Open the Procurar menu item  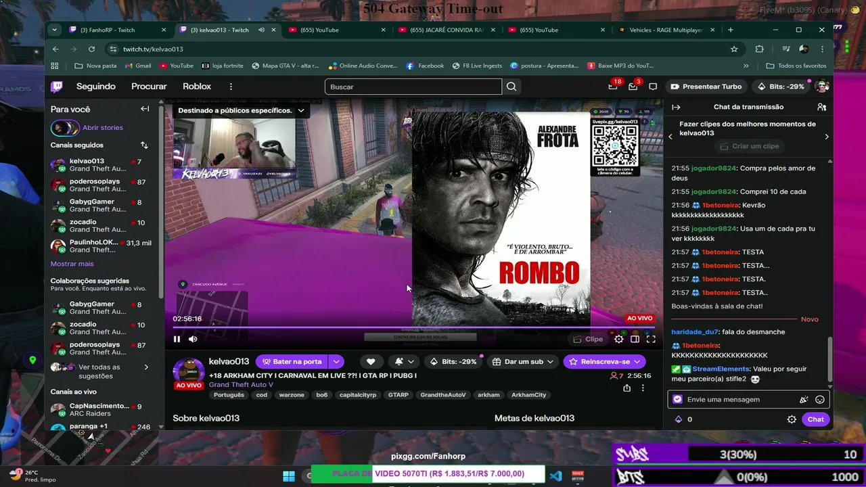pos(149,87)
